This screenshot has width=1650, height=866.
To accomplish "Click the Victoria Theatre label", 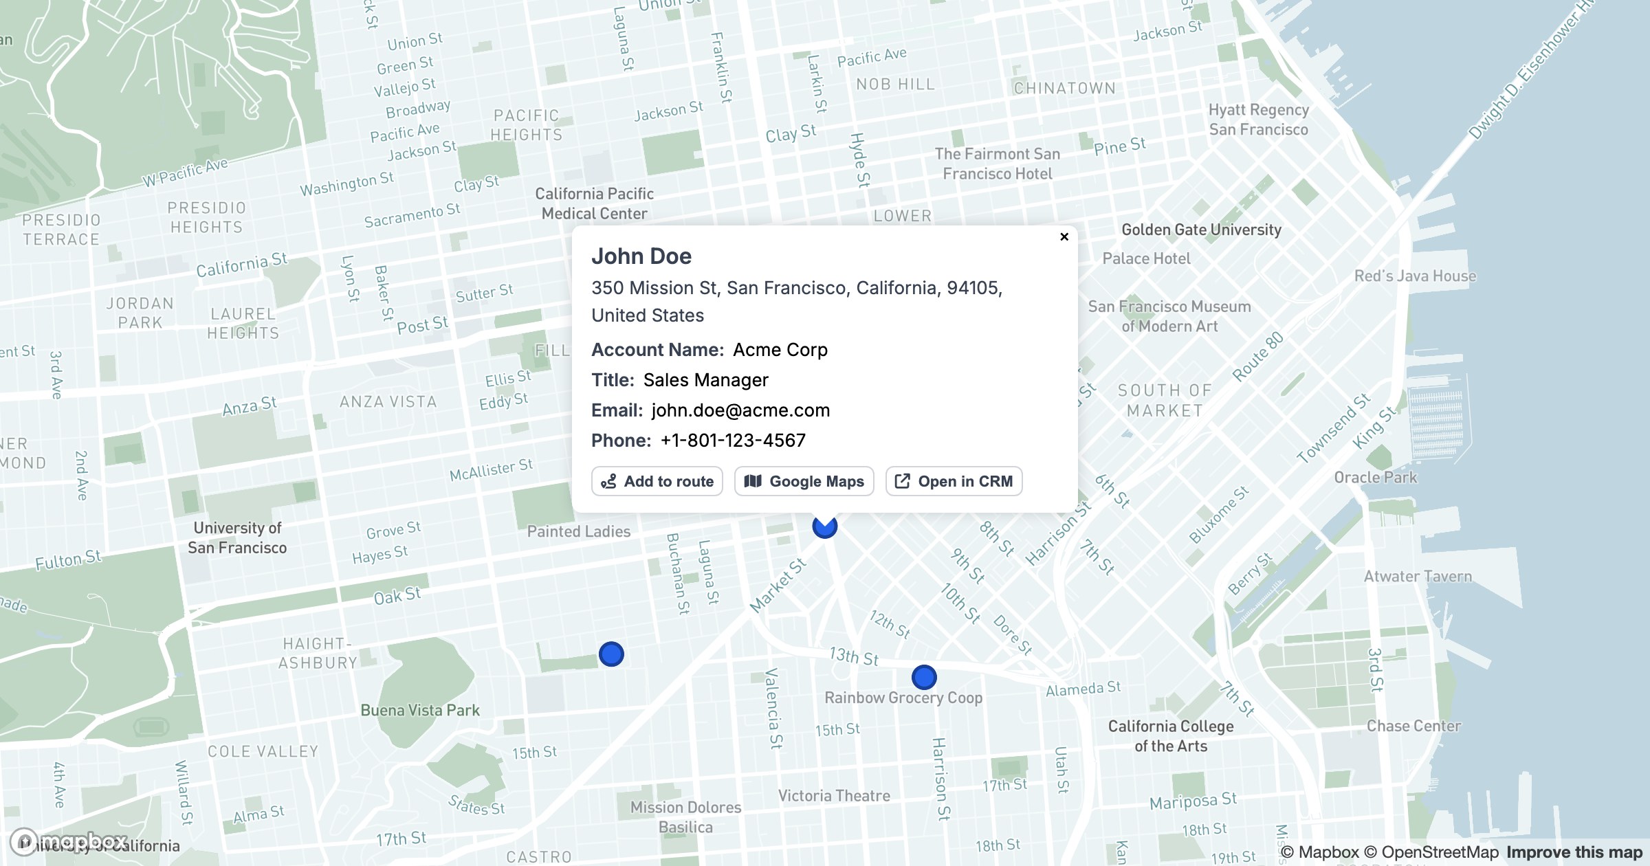I will pyautogui.click(x=834, y=796).
